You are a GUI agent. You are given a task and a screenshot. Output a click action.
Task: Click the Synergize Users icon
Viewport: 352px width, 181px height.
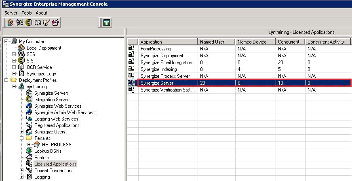tap(29, 131)
